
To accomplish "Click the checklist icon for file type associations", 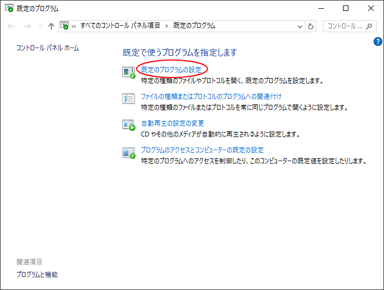I will tap(128, 99).
